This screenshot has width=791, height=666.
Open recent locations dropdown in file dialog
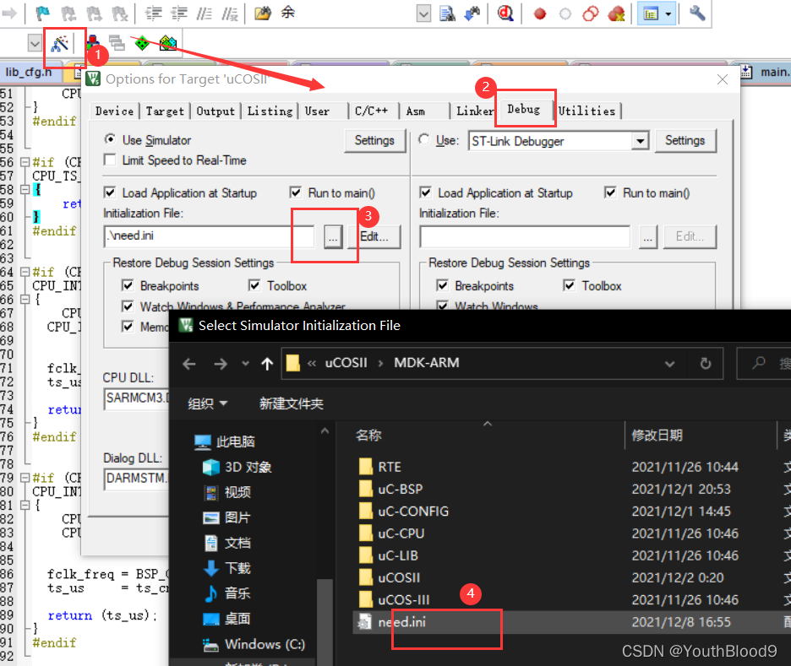245,363
